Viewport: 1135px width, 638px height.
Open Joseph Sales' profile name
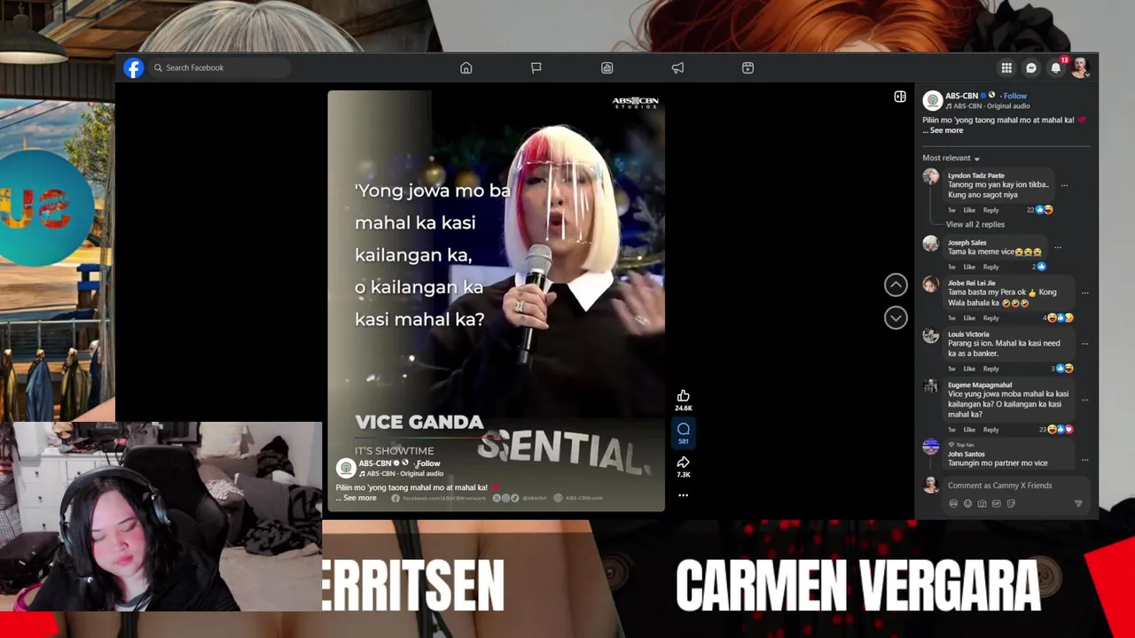click(967, 243)
